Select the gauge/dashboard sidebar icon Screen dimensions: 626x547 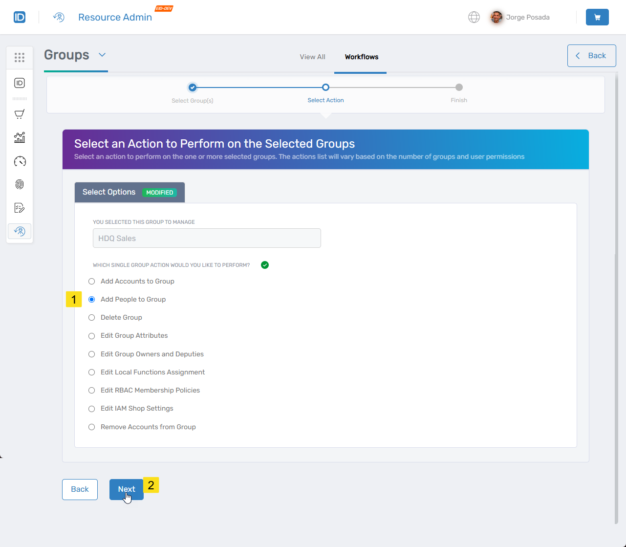coord(20,161)
